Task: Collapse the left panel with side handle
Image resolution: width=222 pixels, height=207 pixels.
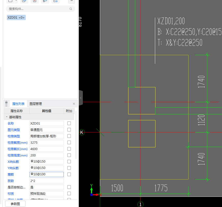Action: pos(81,98)
